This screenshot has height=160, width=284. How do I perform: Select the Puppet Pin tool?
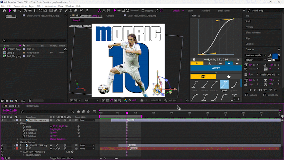[87, 11]
